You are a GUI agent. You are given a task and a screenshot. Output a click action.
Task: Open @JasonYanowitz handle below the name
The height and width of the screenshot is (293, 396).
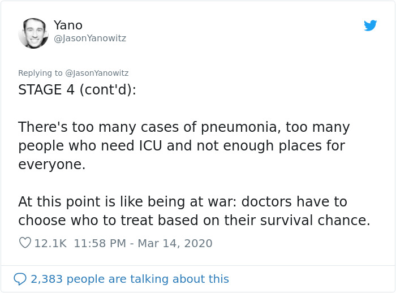[90, 38]
